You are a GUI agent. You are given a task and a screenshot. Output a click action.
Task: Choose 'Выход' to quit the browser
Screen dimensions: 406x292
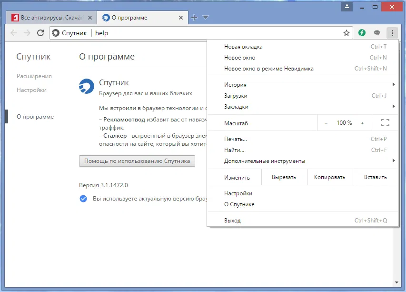point(303,221)
